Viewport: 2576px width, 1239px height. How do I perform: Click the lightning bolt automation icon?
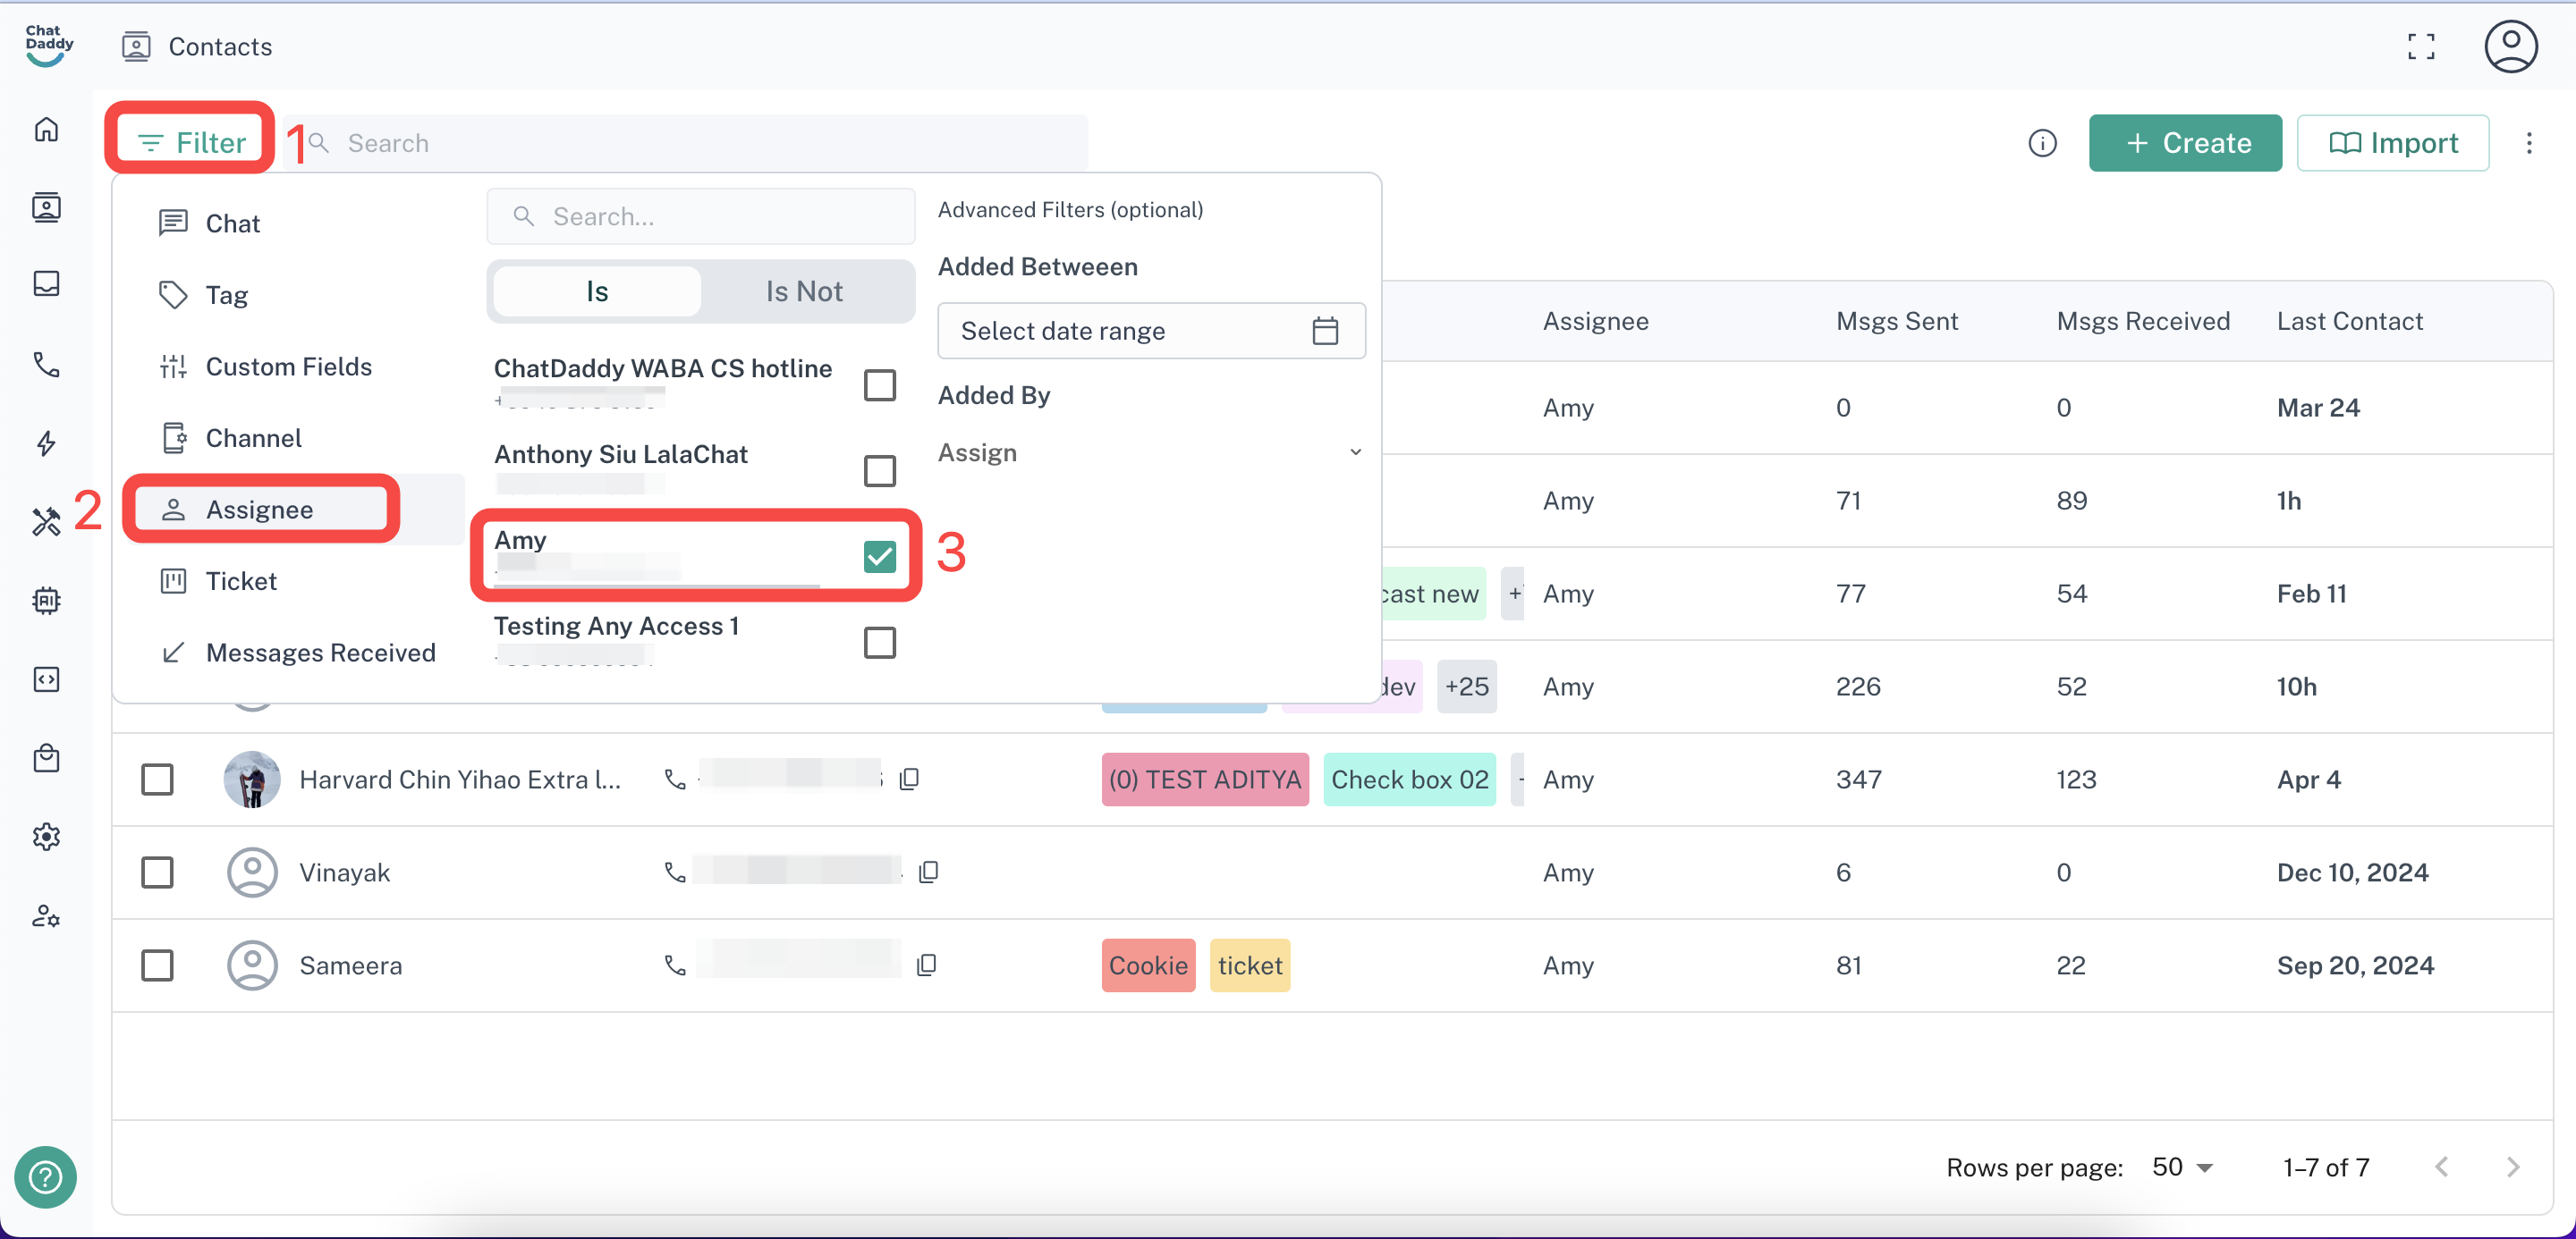click(46, 442)
